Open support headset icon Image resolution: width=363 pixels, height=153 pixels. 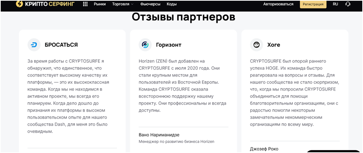coord(348,4)
